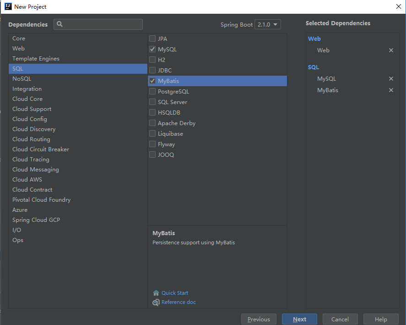Open the Reference doc link
The image size is (406, 325).
pyautogui.click(x=179, y=302)
